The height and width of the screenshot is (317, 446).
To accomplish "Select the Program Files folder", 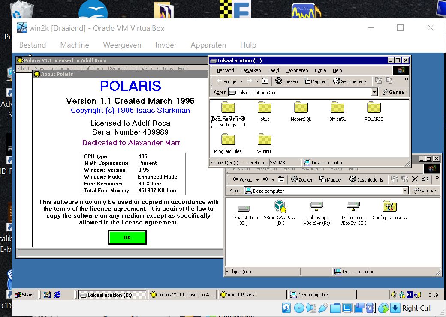I will tap(228, 144).
